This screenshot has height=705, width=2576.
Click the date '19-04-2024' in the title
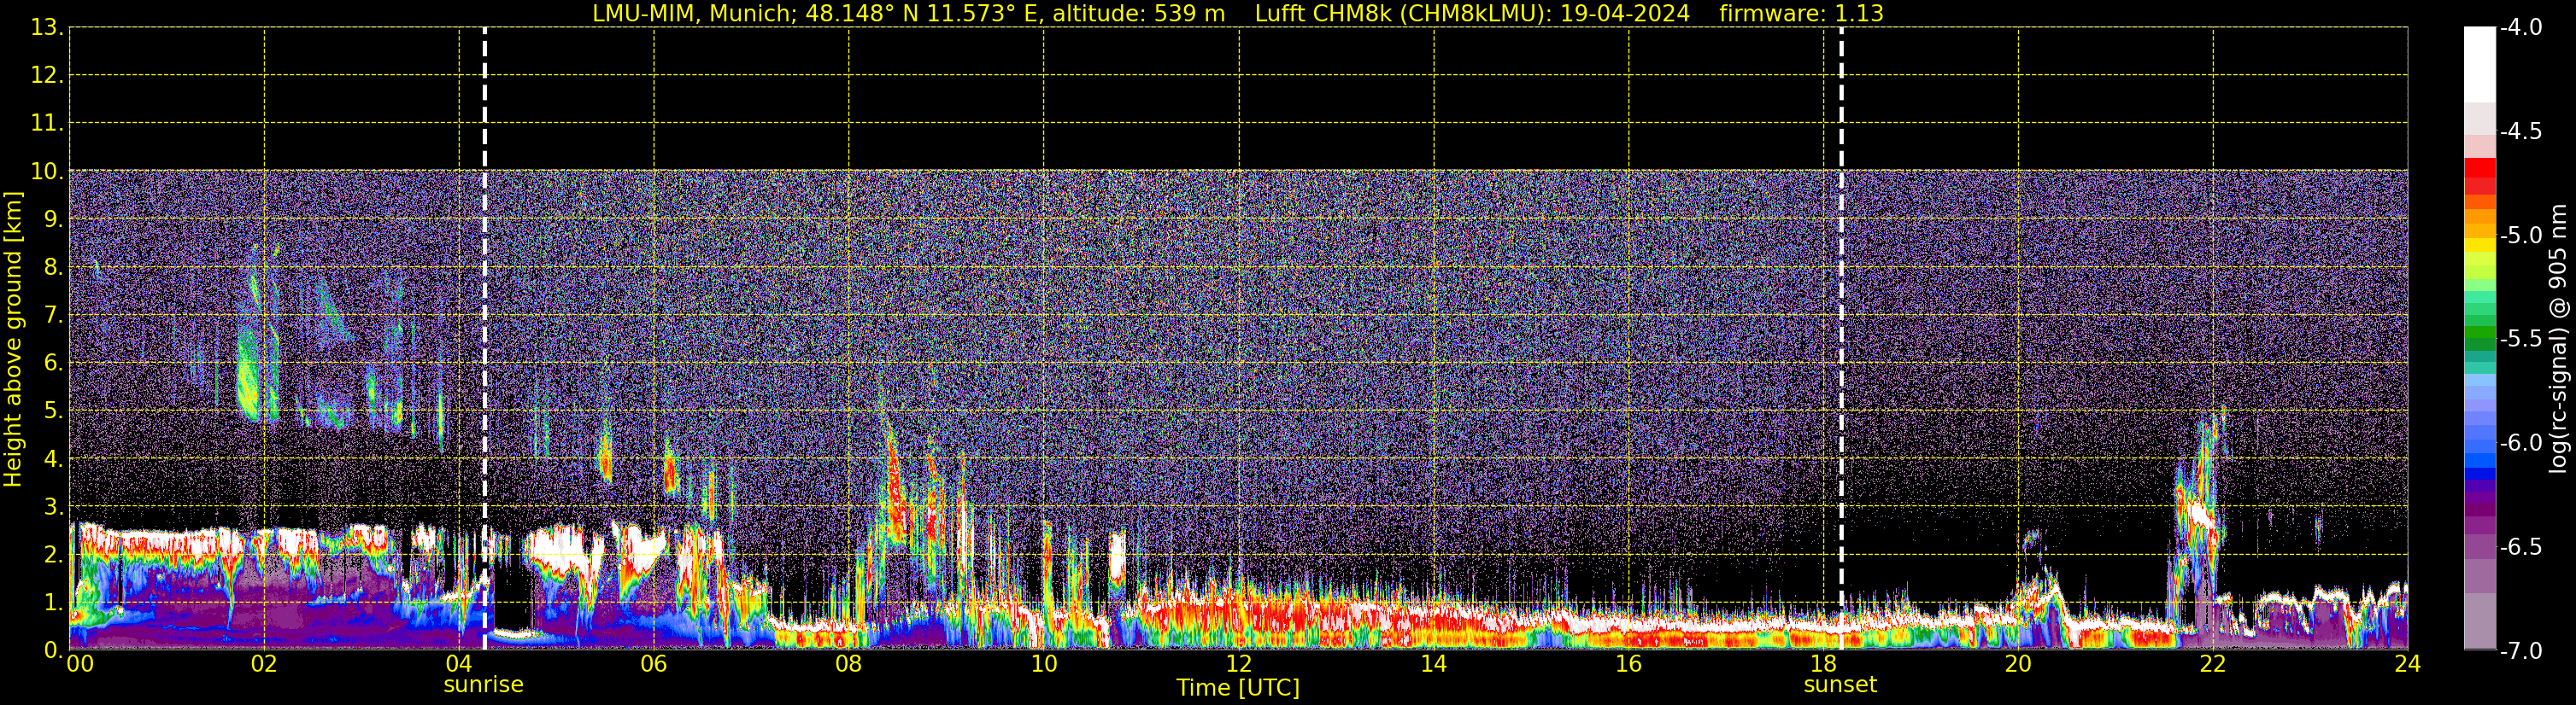pos(1625,13)
